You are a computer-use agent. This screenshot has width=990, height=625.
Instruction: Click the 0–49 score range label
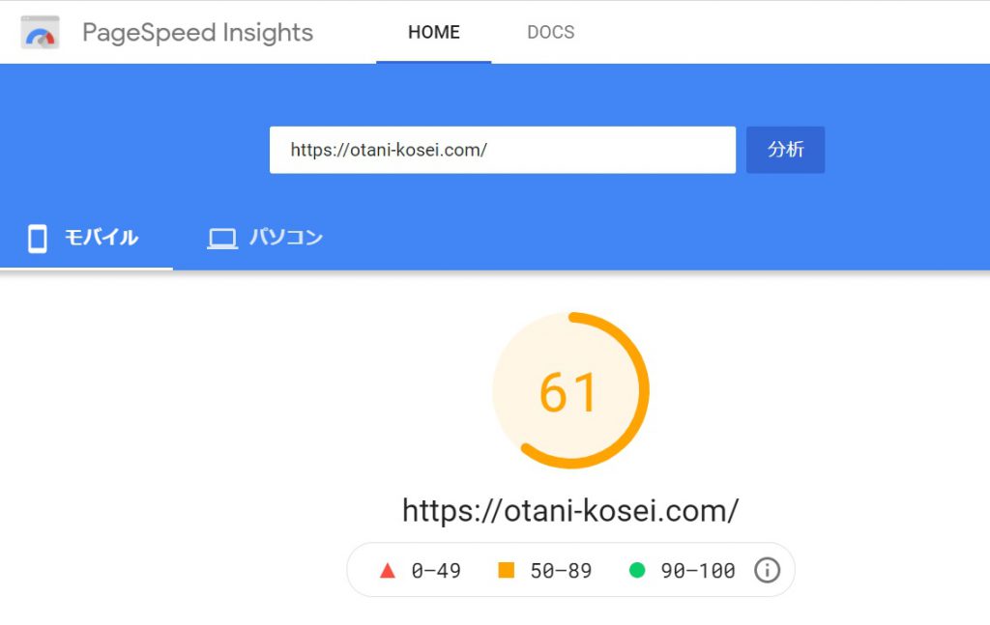[x=436, y=571]
